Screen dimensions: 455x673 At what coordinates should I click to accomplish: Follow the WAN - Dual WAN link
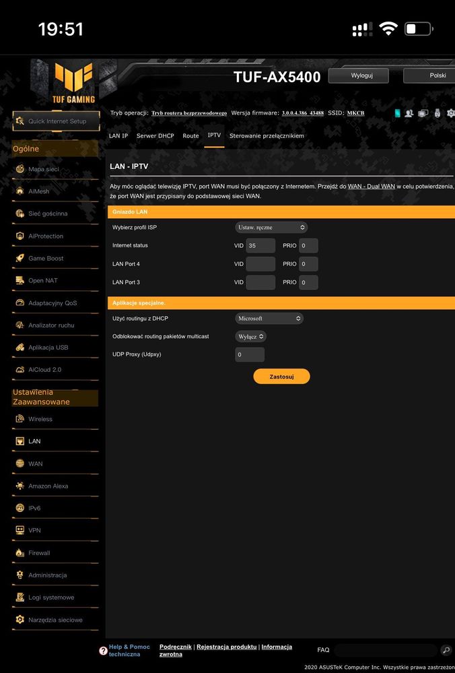(371, 186)
